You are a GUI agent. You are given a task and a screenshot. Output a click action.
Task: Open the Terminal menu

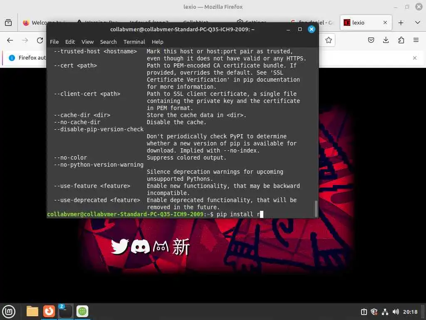pos(134,42)
